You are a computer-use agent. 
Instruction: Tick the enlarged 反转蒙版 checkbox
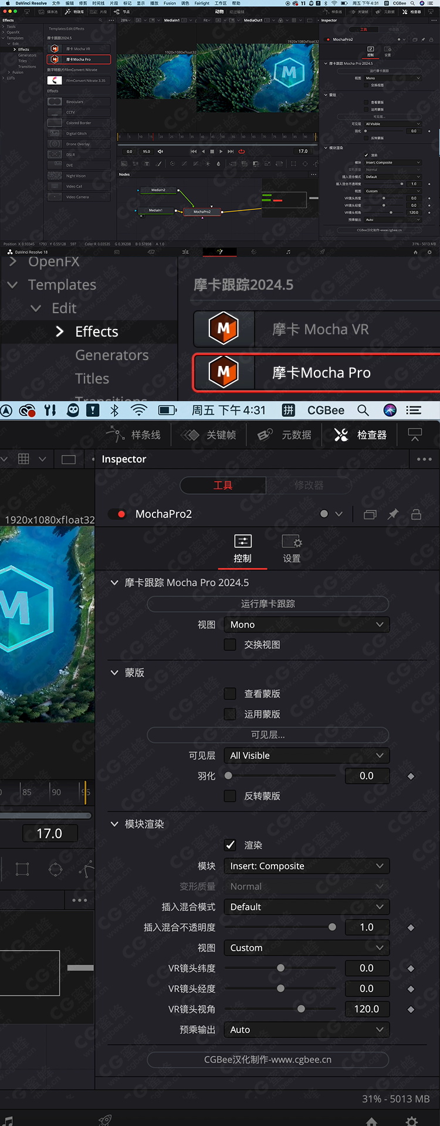click(x=231, y=796)
